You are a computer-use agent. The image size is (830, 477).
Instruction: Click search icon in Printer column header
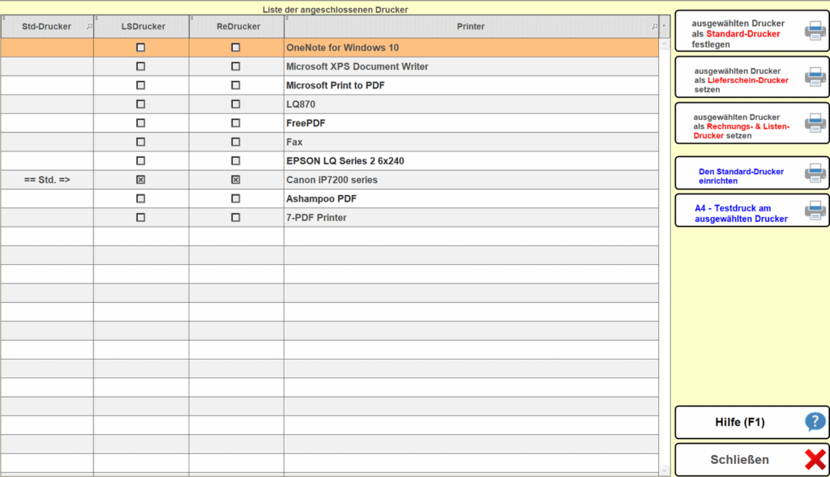(654, 27)
